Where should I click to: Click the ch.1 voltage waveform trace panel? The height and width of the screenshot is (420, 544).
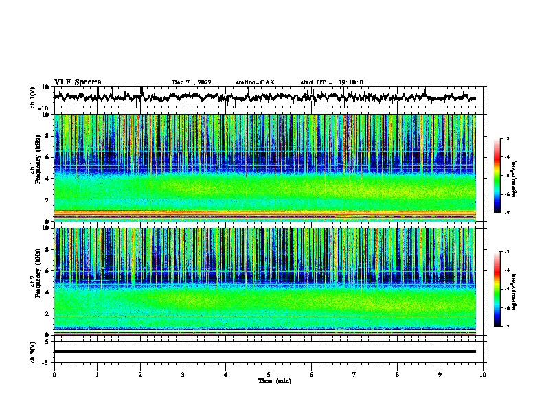[x=268, y=97]
